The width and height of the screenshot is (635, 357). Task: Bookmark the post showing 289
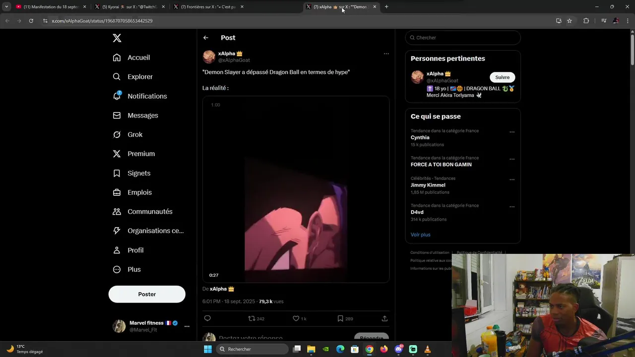point(345,318)
